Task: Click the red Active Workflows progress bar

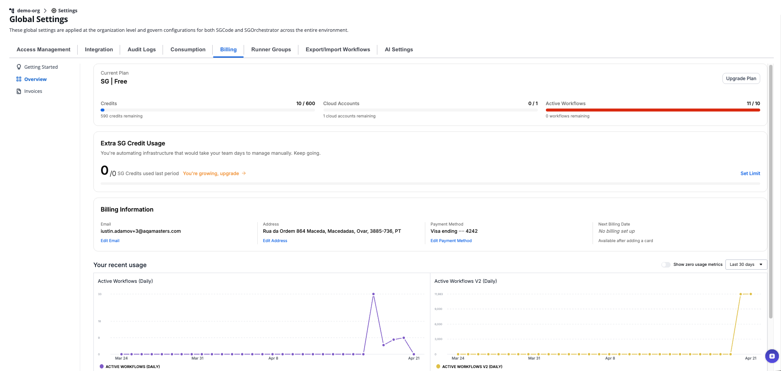Action: [x=653, y=110]
